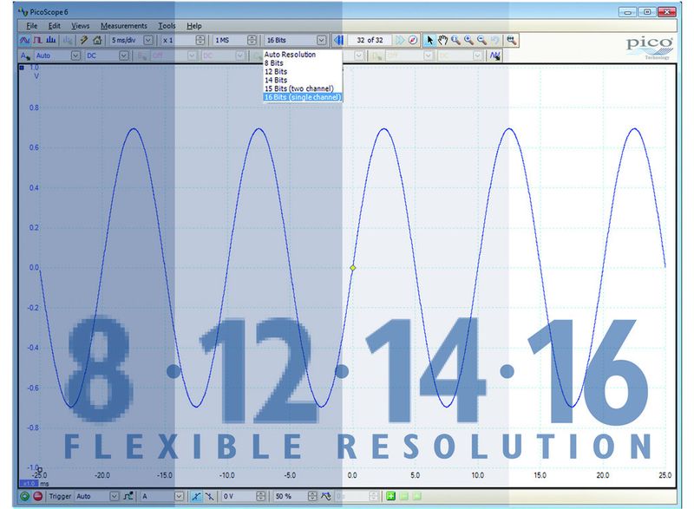Click the Channel A axis square handle
Viewport: 694px width, 509px height.
22,68
